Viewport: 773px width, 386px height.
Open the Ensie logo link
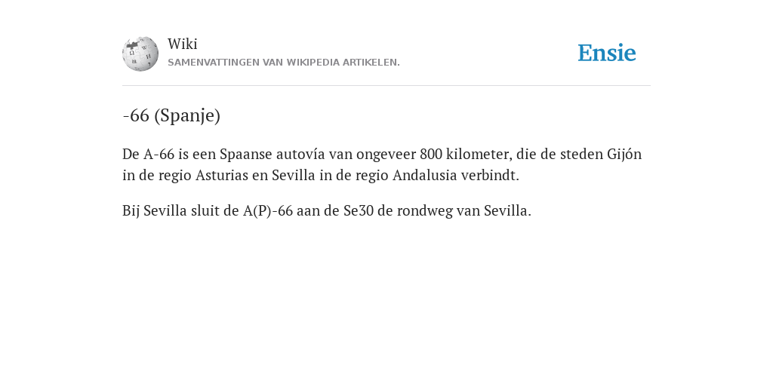(607, 53)
